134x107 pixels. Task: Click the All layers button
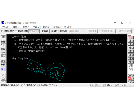click(x=131, y=66)
